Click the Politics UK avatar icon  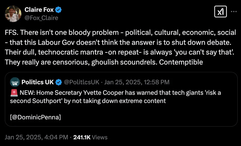15,82
